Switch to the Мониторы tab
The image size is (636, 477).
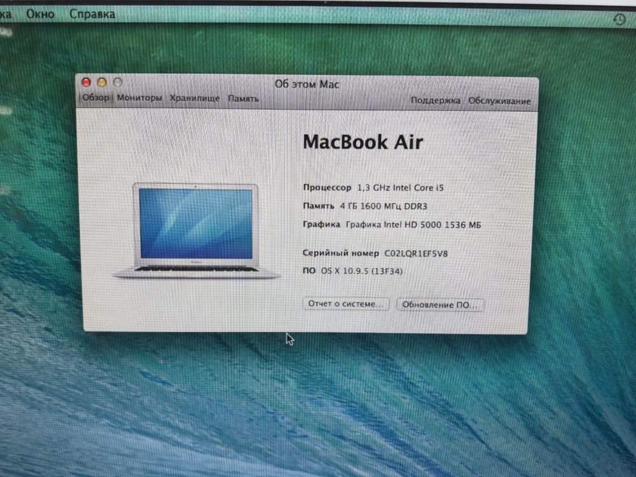[x=139, y=98]
